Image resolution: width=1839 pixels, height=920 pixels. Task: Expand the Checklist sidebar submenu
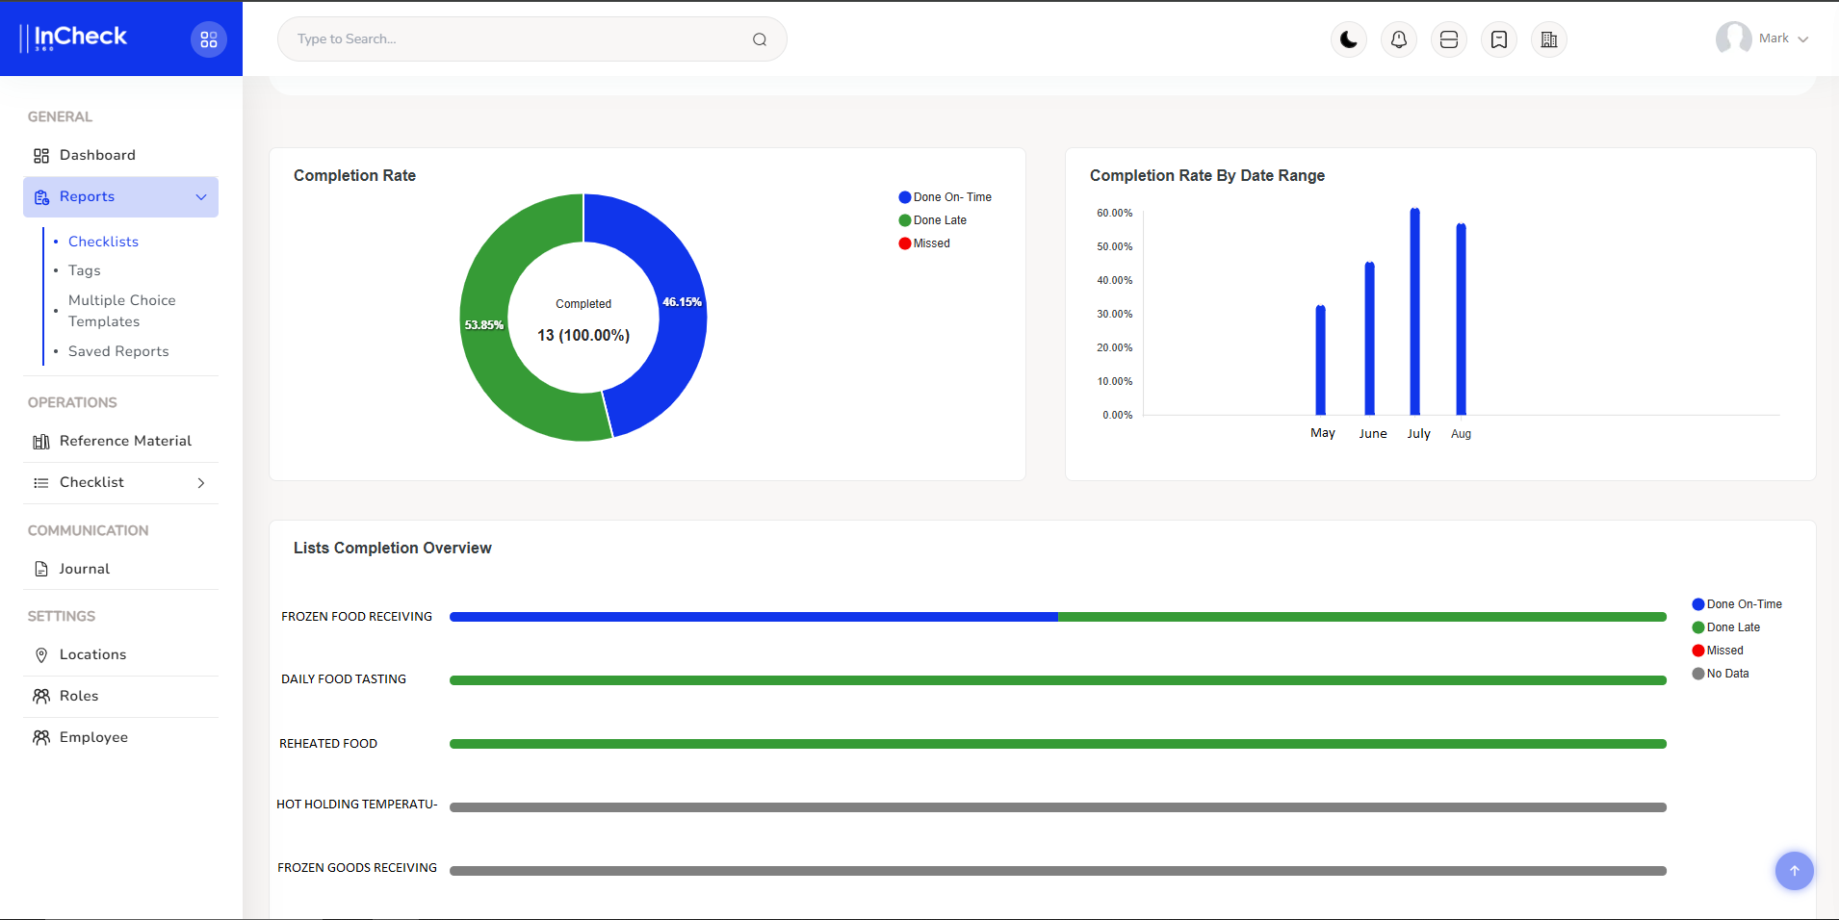pos(201,483)
